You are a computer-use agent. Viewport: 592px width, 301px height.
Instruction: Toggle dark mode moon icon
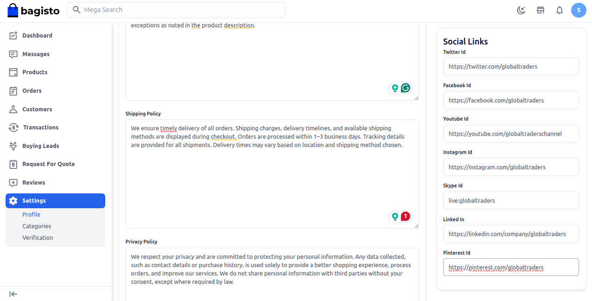[x=522, y=10]
